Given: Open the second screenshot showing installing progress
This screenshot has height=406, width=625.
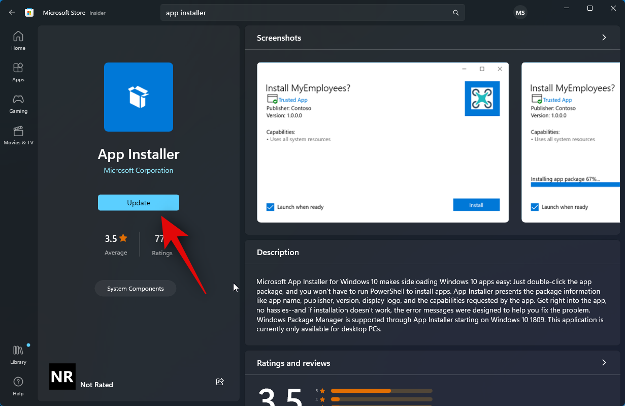Looking at the screenshot, I should [571, 142].
